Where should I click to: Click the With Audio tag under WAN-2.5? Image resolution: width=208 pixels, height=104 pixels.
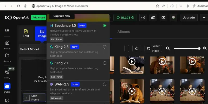point(57,98)
